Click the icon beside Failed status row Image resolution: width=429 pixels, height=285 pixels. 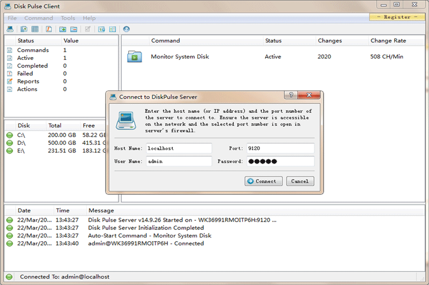point(10,73)
